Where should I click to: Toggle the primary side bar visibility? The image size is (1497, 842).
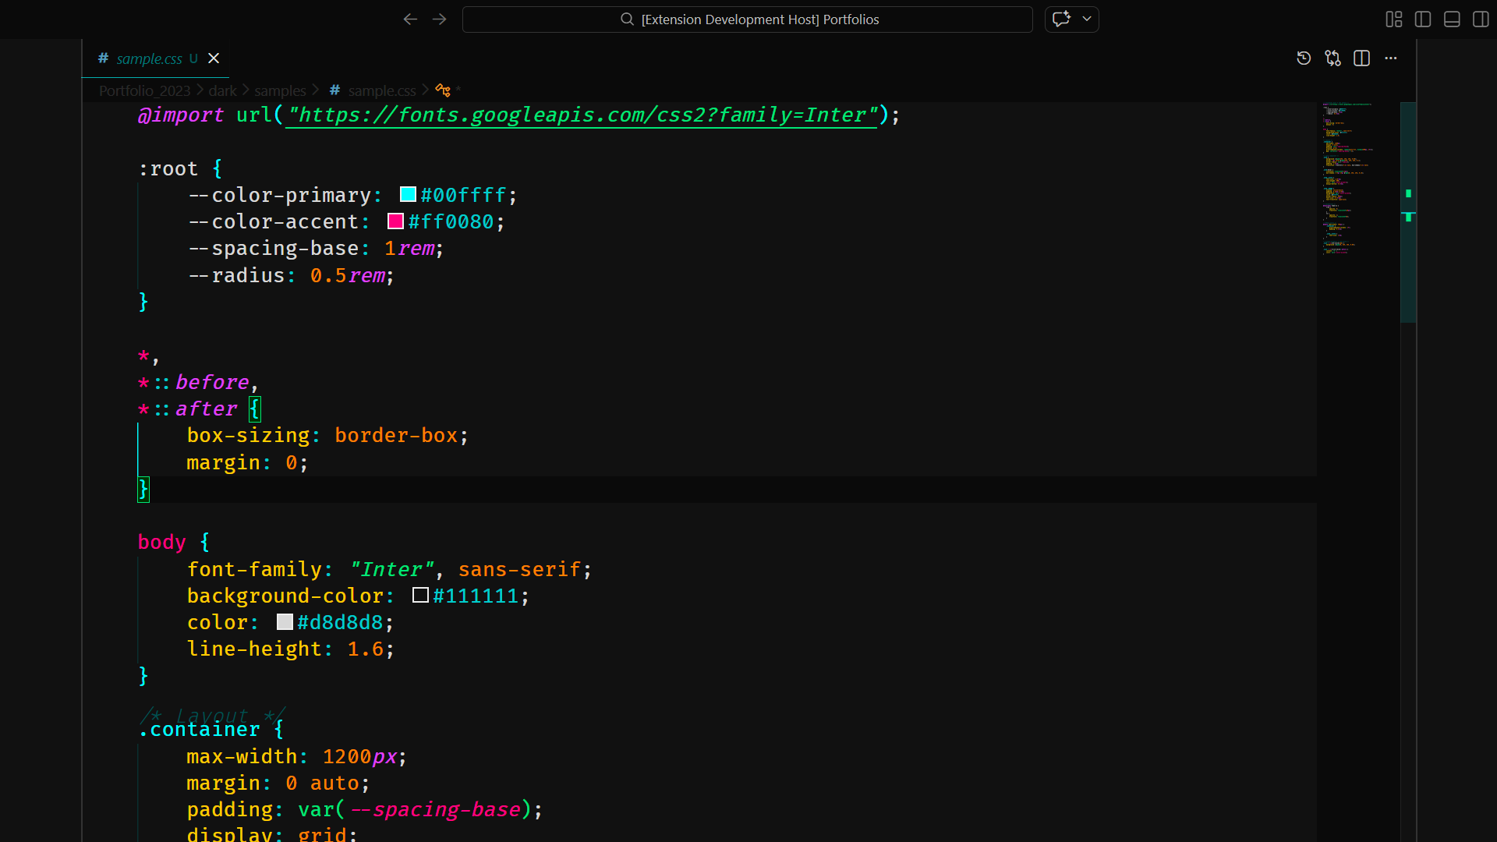click(x=1423, y=19)
